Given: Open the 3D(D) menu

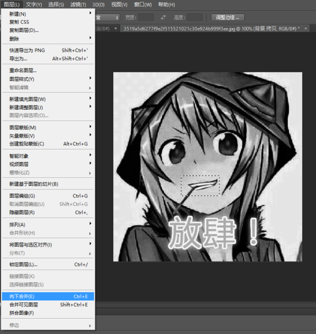Looking at the screenshot, I should 99,4.
